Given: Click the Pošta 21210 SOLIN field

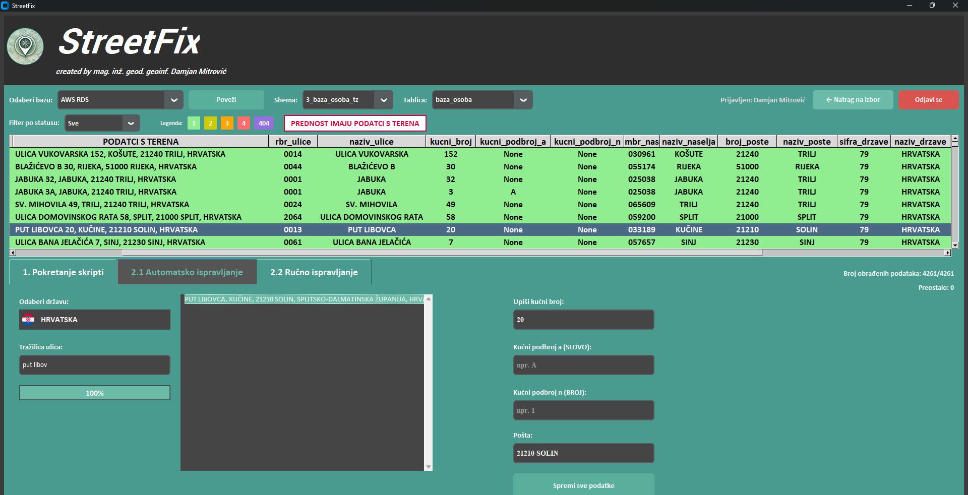Looking at the screenshot, I should click(x=584, y=453).
